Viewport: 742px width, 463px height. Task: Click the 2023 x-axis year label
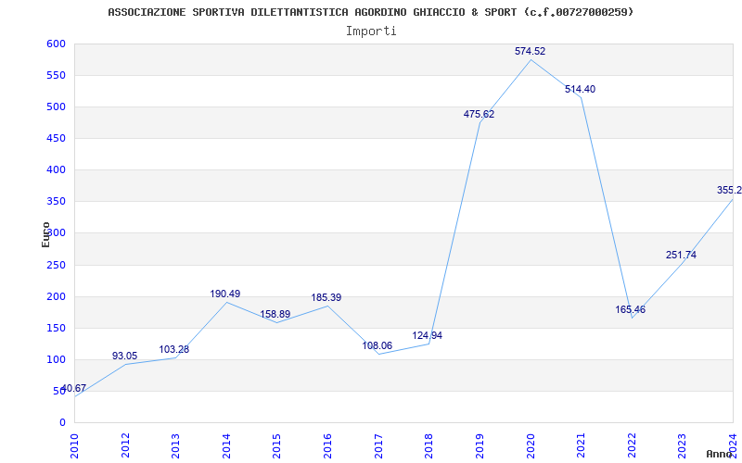point(682,445)
